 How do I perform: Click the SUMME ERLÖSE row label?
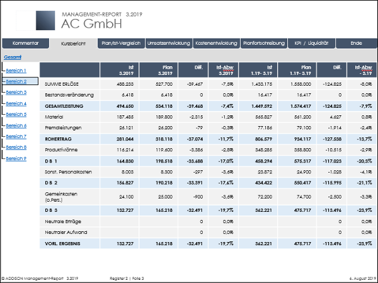pyautogui.click(x=62, y=84)
